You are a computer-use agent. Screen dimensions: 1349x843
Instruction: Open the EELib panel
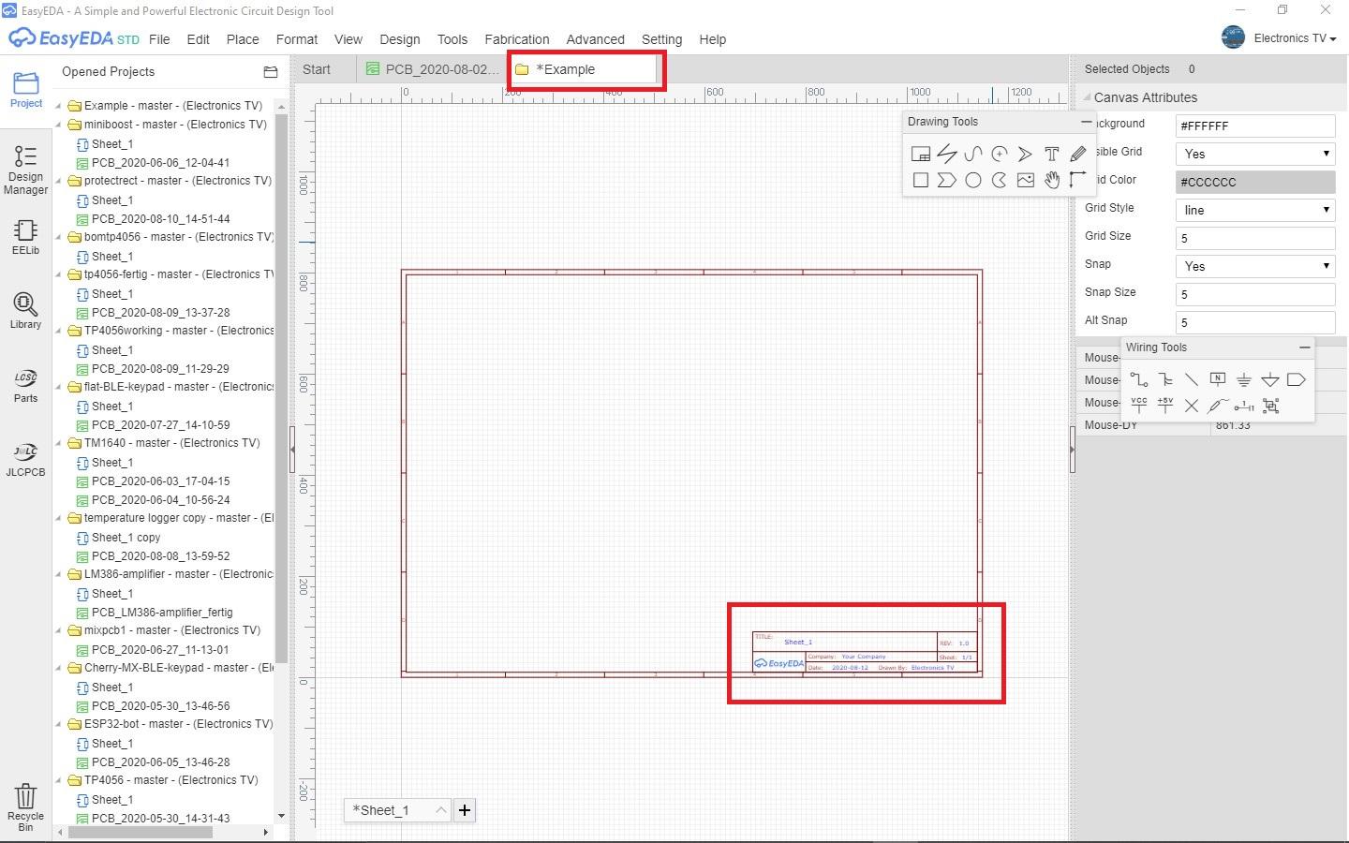(x=25, y=237)
